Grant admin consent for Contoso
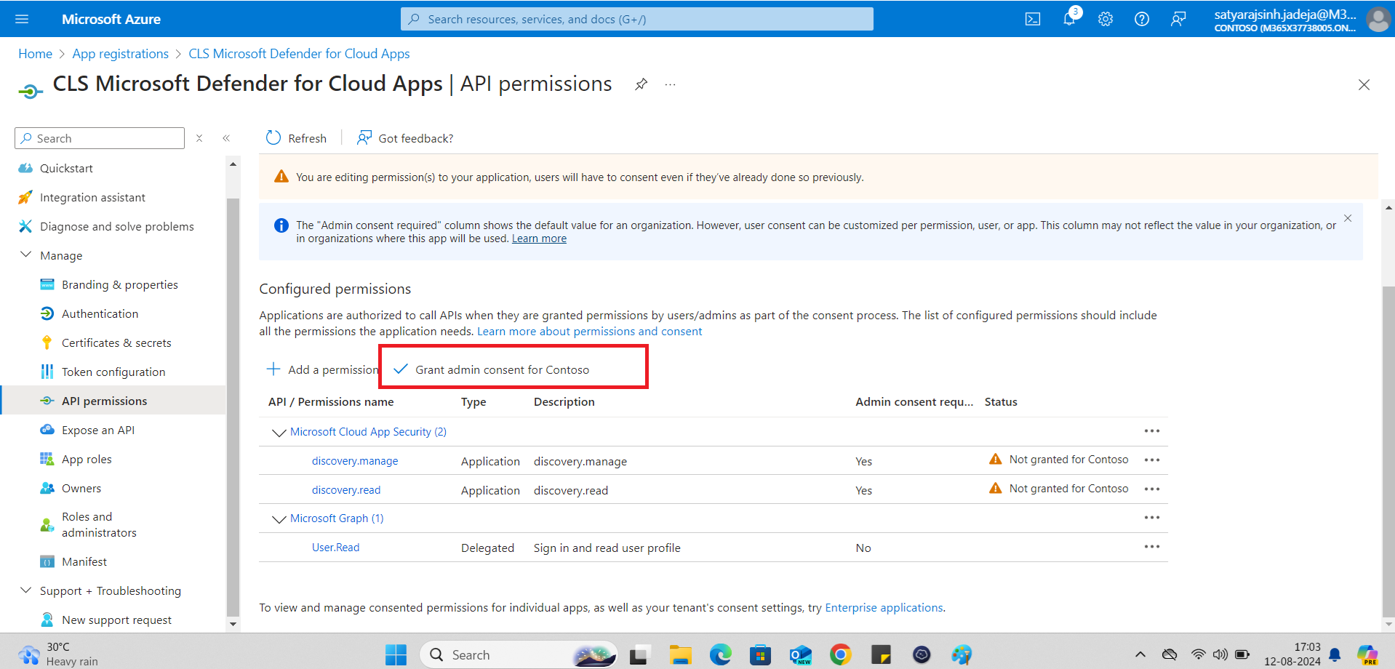 pos(492,369)
